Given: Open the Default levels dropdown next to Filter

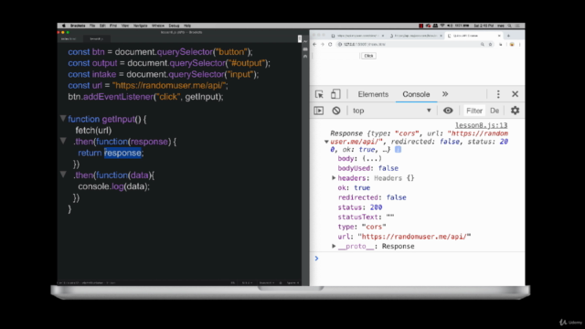Looking at the screenshot, I should [495, 111].
